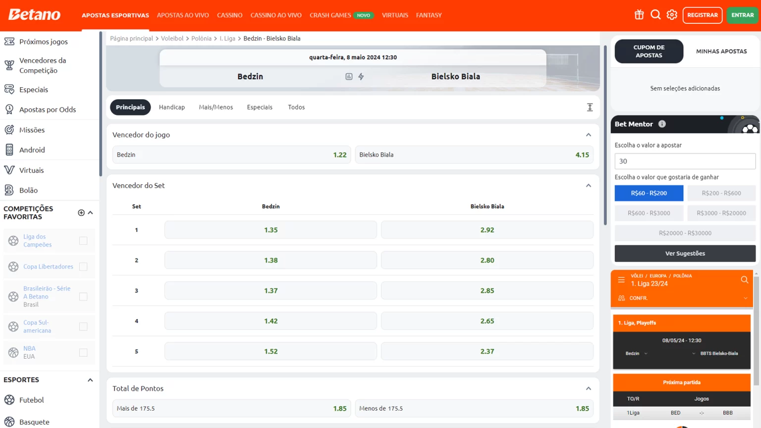
Task: Click the Entrar button
Action: click(742, 15)
